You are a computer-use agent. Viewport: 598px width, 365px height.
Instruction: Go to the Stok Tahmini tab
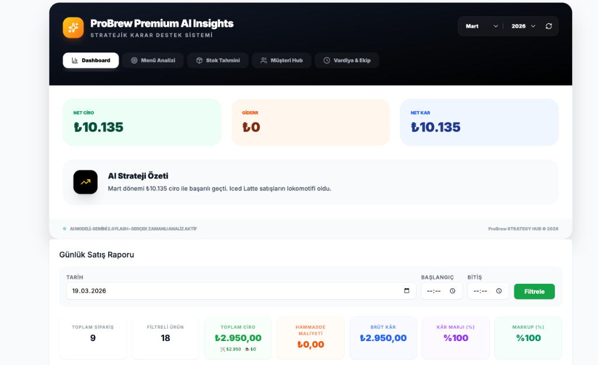point(218,60)
